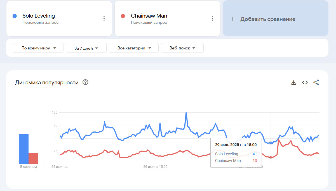This screenshot has height=191, width=336.
Task: Select the red average bar for Chainsaw Man
Action: [33, 158]
